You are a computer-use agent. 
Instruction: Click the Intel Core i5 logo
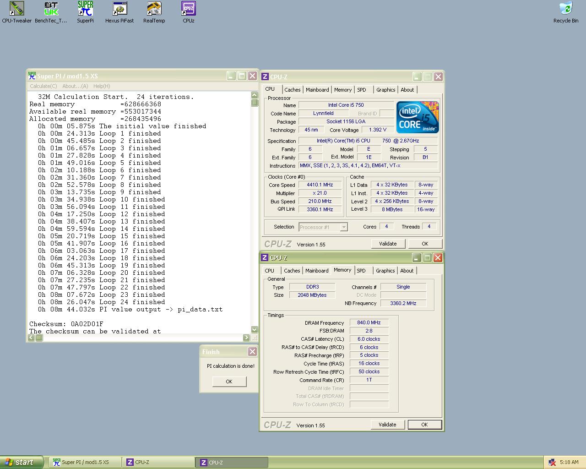(x=417, y=117)
